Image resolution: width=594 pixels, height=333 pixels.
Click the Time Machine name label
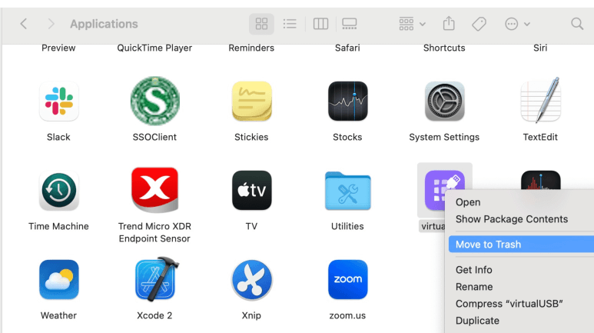tap(58, 226)
